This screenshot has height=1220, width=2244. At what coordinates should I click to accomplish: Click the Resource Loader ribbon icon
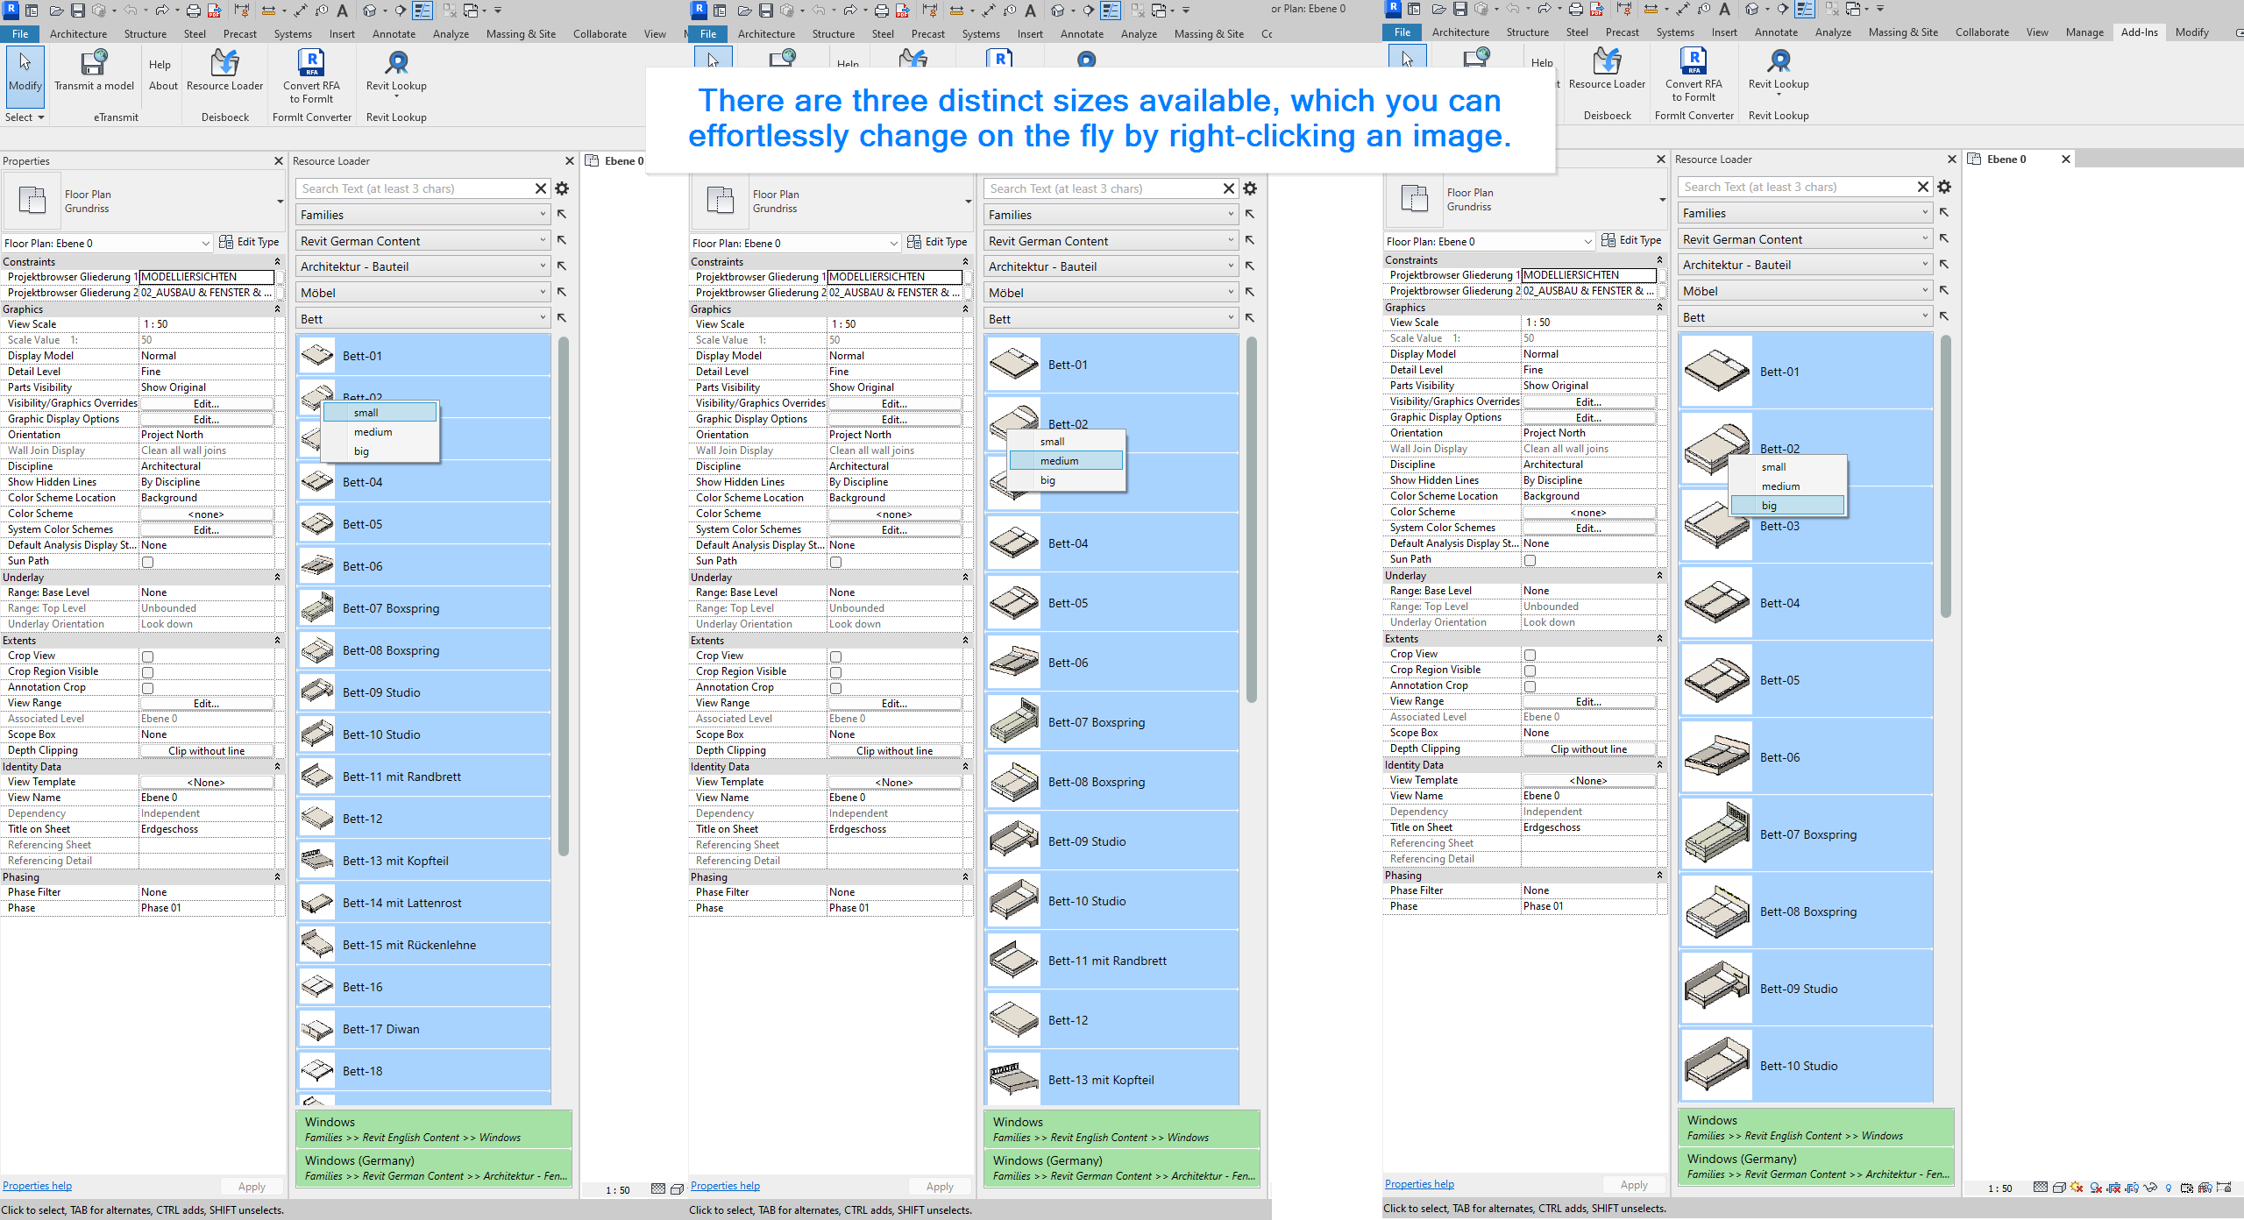point(224,63)
